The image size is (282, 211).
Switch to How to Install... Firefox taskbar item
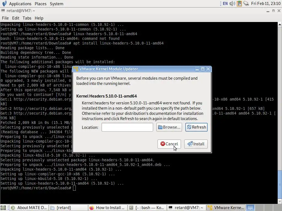(108, 208)
